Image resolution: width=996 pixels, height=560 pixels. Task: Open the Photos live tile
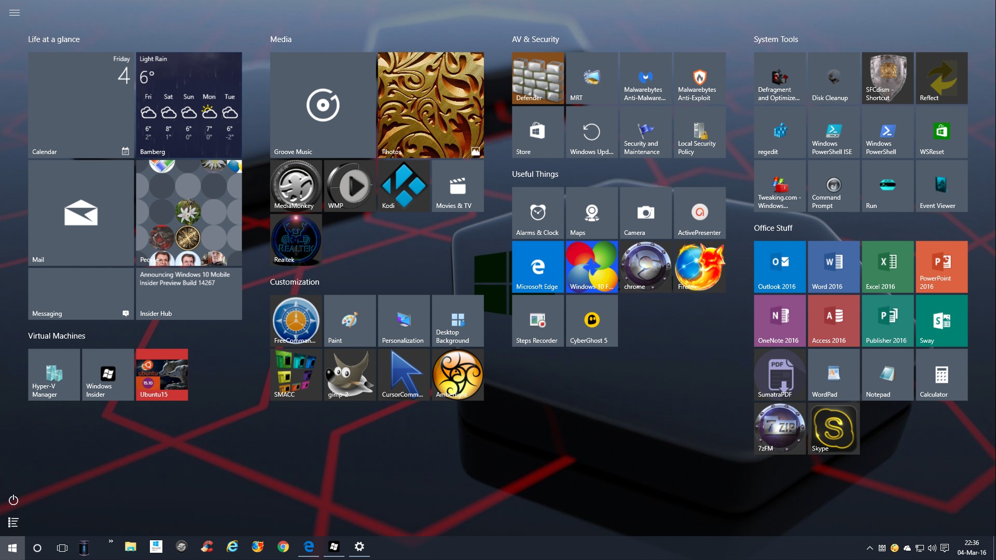431,105
